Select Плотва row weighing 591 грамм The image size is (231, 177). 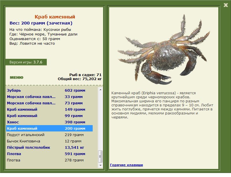pyautogui.click(x=49, y=154)
